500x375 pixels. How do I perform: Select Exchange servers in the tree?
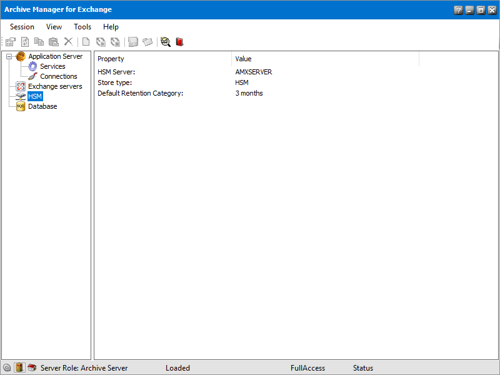(55, 86)
